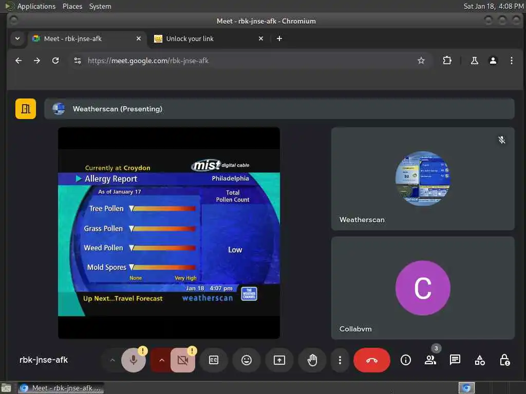
Task: Toggle the camera button
Action: pos(183,360)
